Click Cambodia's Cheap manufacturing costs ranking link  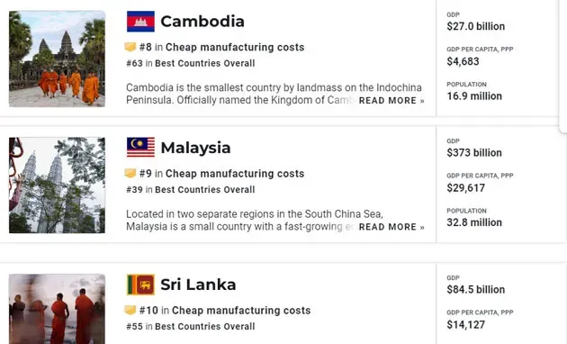tap(235, 47)
